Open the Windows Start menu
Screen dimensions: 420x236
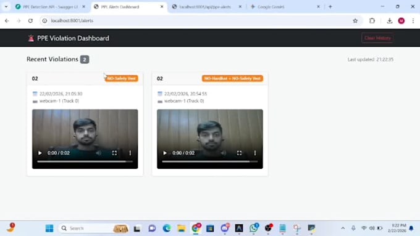coord(49,228)
